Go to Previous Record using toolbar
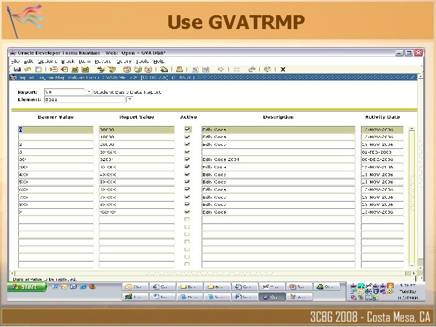Screen dimensions: 436x327 point(74,69)
